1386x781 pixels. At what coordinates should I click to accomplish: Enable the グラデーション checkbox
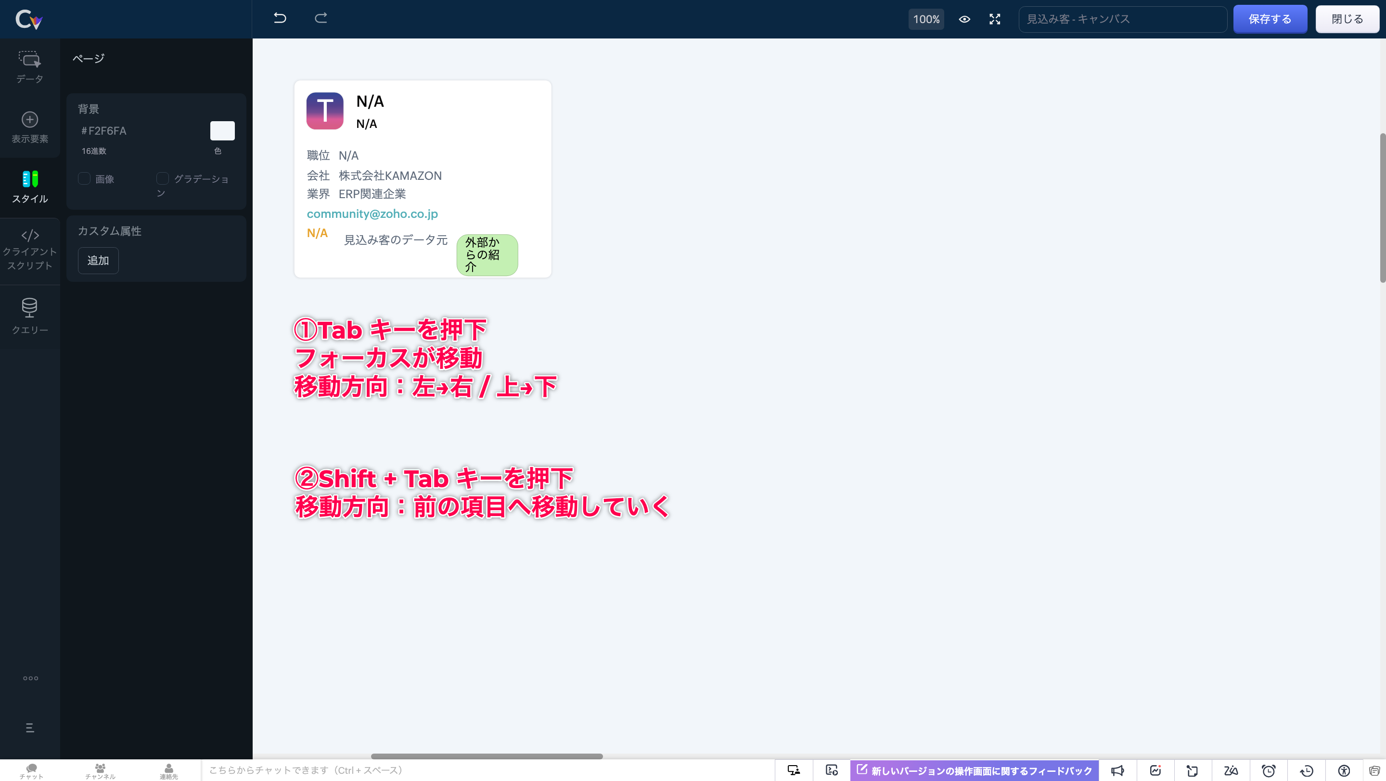tap(163, 178)
